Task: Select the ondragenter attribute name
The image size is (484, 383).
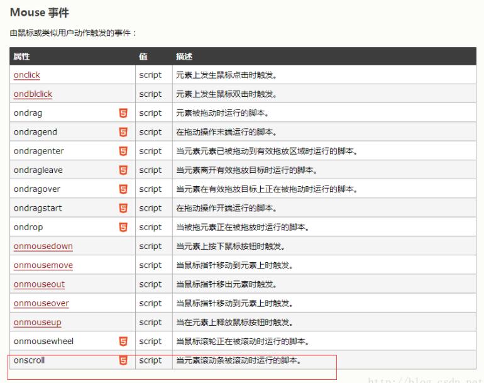Action: [x=38, y=151]
